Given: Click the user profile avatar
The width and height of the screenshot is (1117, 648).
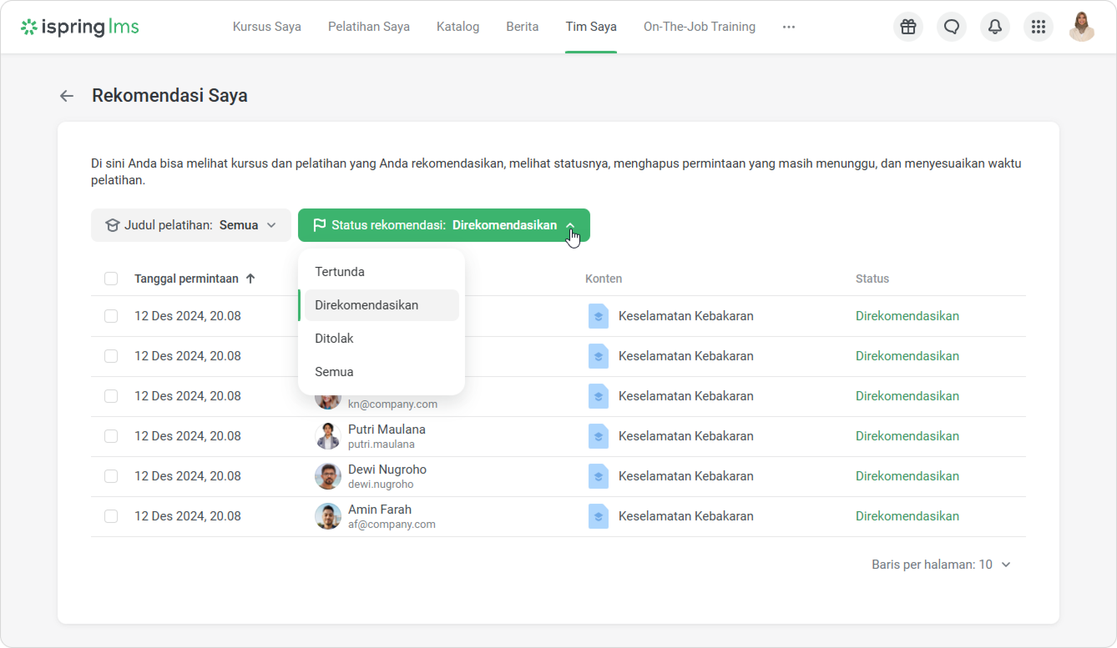Looking at the screenshot, I should click(x=1082, y=27).
